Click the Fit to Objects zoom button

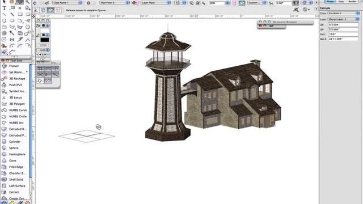(x=197, y=3)
